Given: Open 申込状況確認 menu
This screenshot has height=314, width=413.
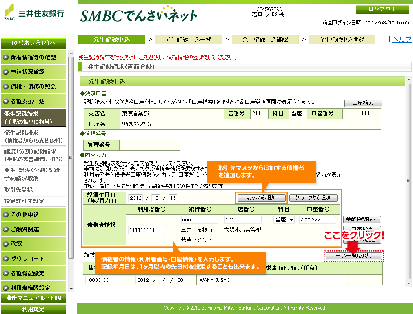Looking at the screenshot, I should click(x=33, y=72).
